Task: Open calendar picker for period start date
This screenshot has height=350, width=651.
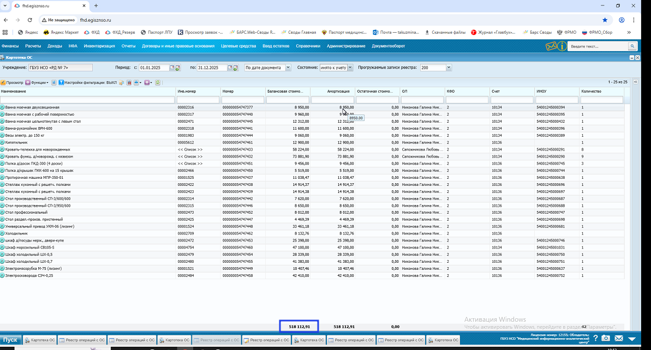Action: pyautogui.click(x=172, y=68)
